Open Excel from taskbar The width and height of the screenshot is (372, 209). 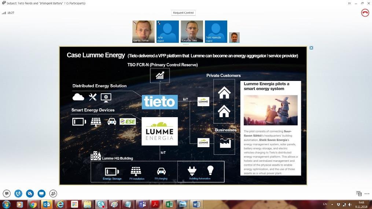click(x=169, y=204)
